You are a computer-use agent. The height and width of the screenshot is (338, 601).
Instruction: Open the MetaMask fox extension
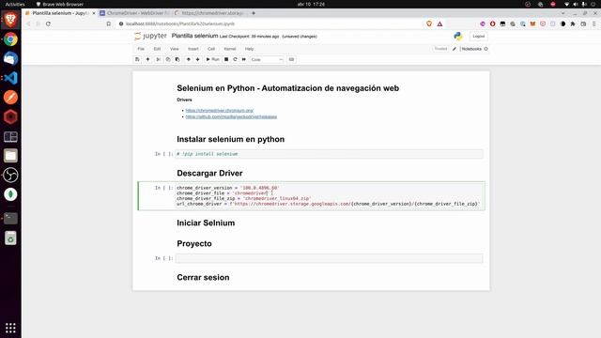(x=532, y=23)
